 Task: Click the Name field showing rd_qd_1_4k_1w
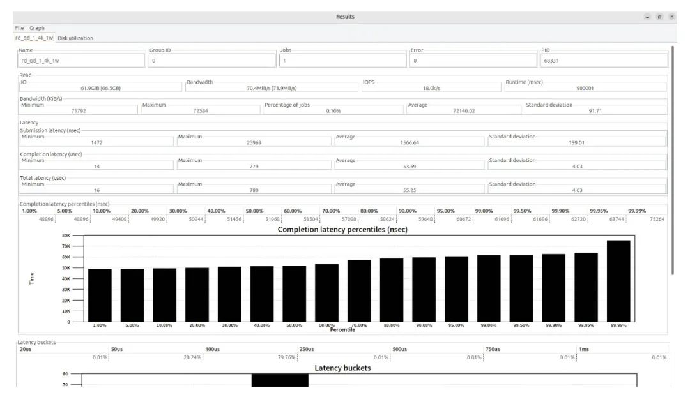81,61
